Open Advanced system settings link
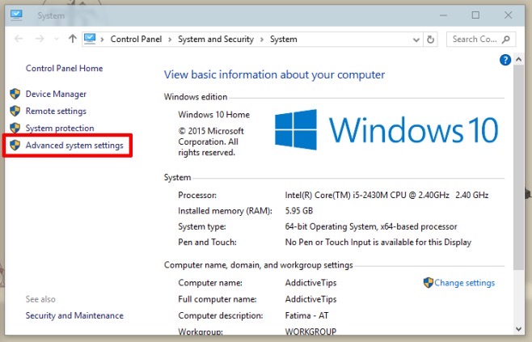Viewport: 532px width, 342px height. point(74,146)
